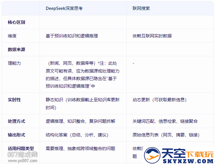Click the dash cell in 理能力 row

pos(133,63)
